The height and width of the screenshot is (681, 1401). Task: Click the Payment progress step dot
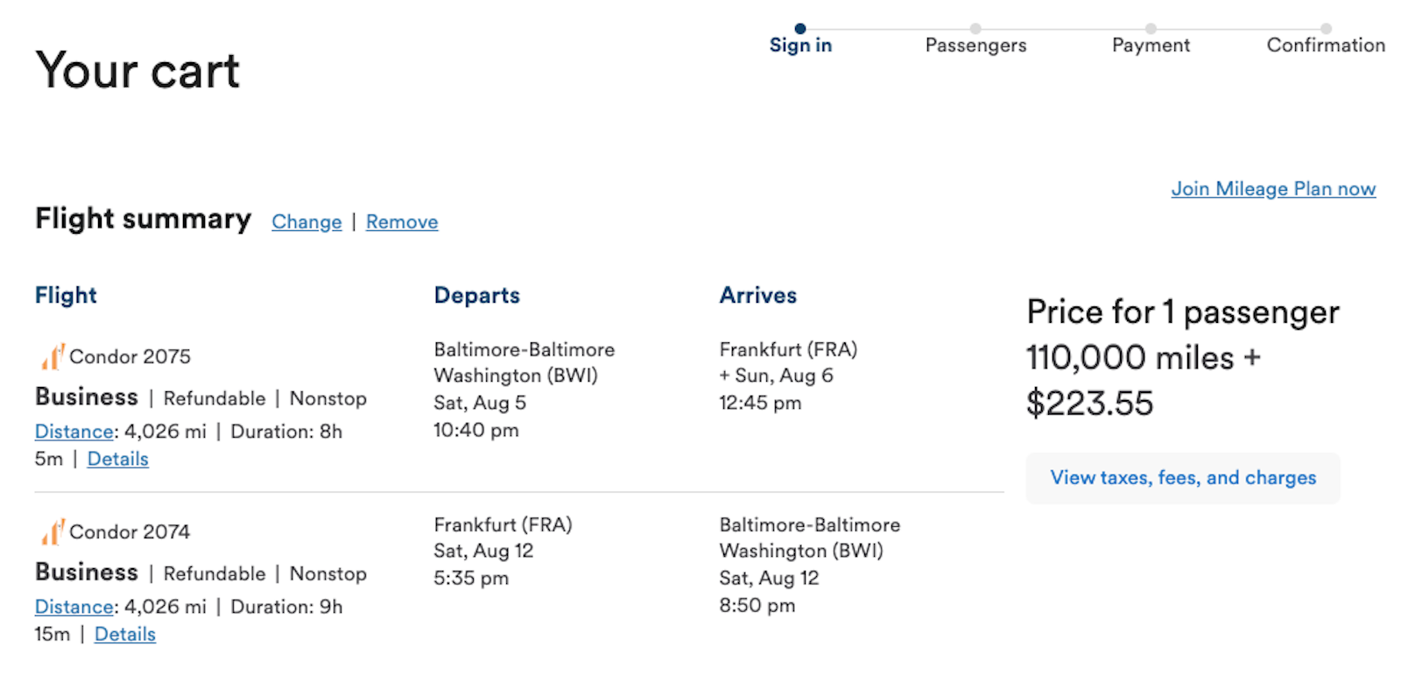(x=1151, y=28)
